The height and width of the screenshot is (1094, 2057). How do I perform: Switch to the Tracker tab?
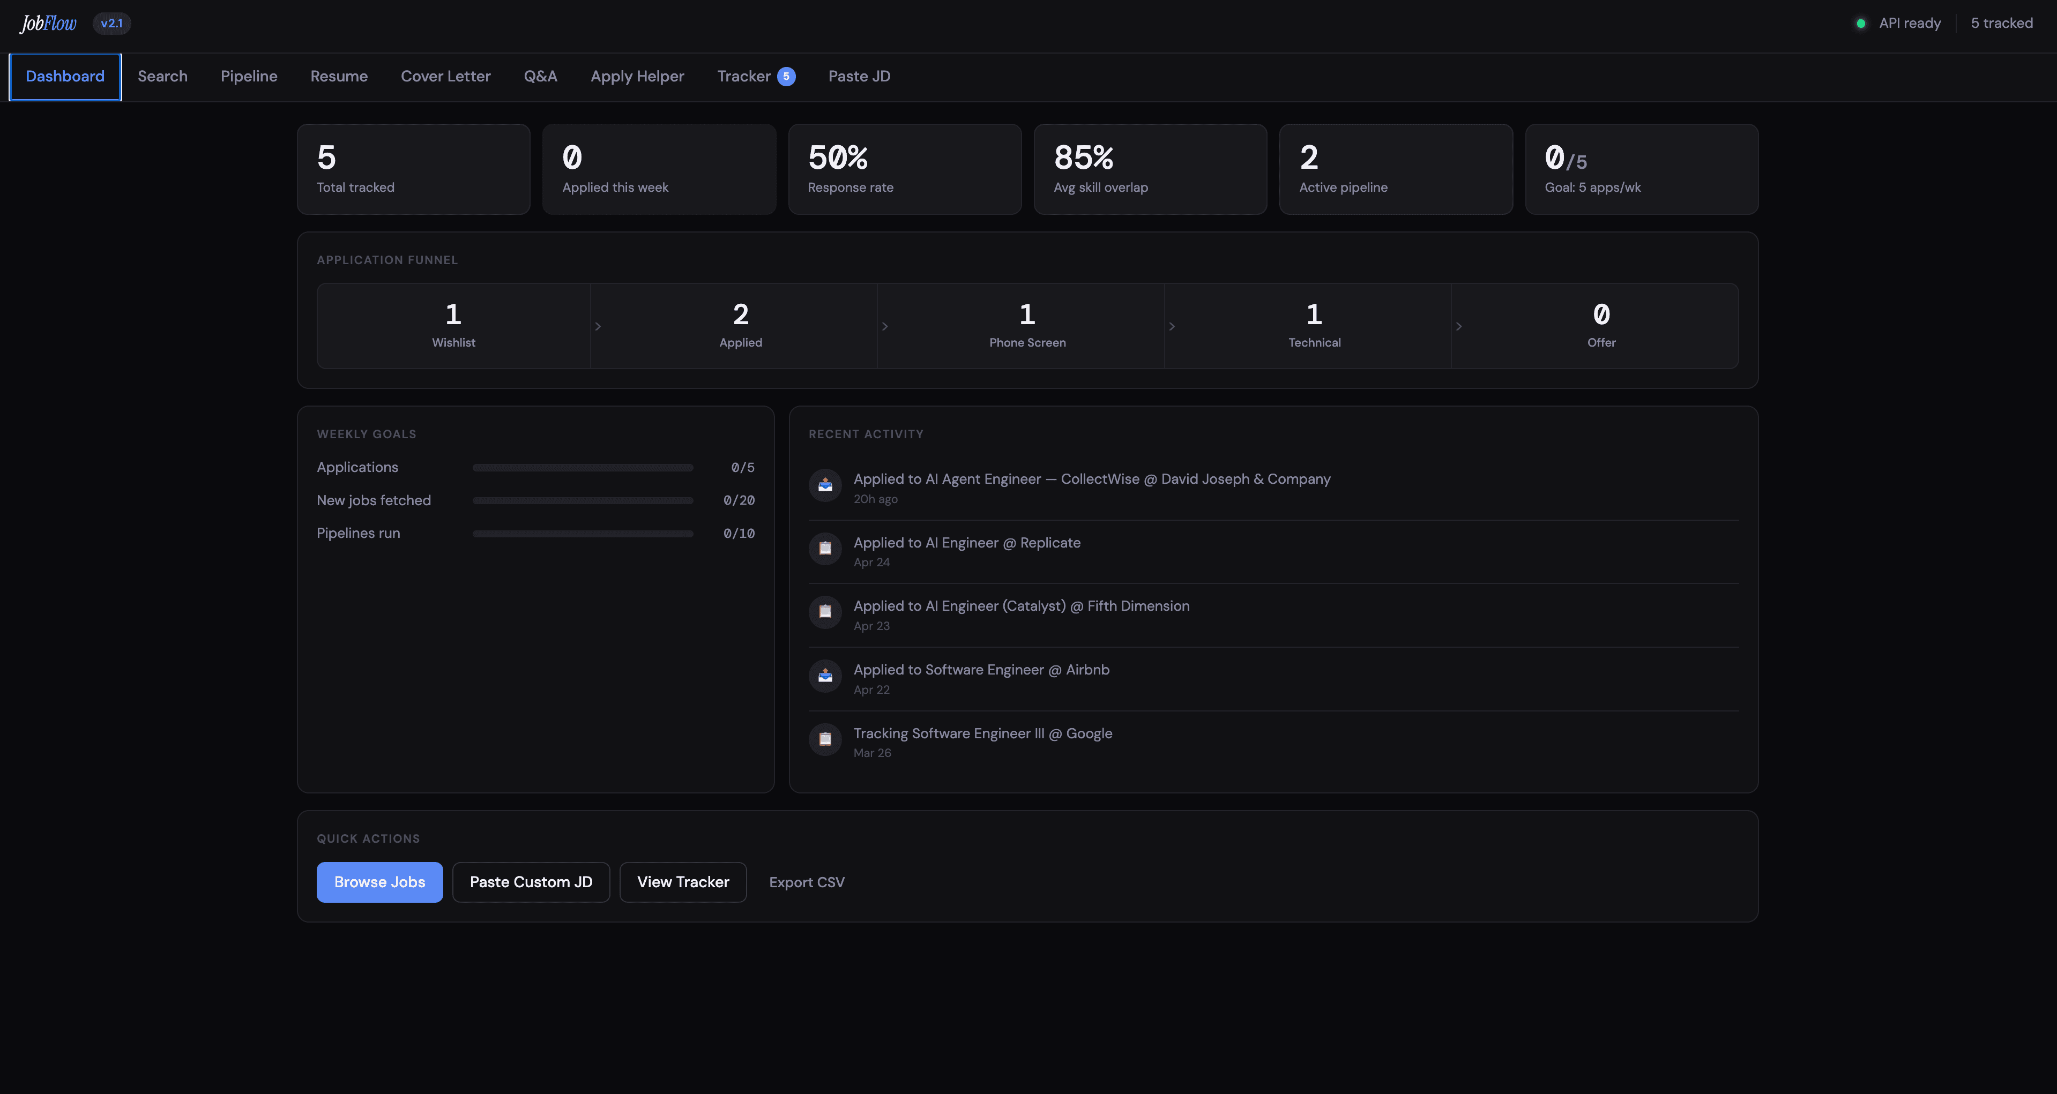(755, 77)
